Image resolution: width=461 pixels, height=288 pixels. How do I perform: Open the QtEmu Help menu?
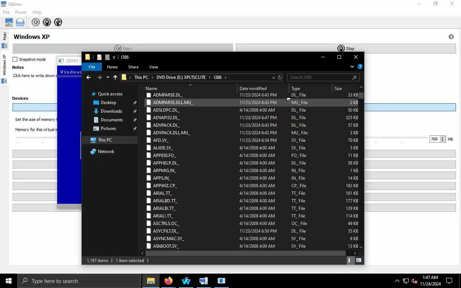(x=37, y=12)
